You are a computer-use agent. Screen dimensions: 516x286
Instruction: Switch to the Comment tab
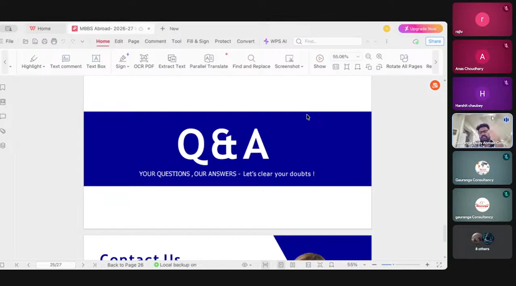[155, 41]
